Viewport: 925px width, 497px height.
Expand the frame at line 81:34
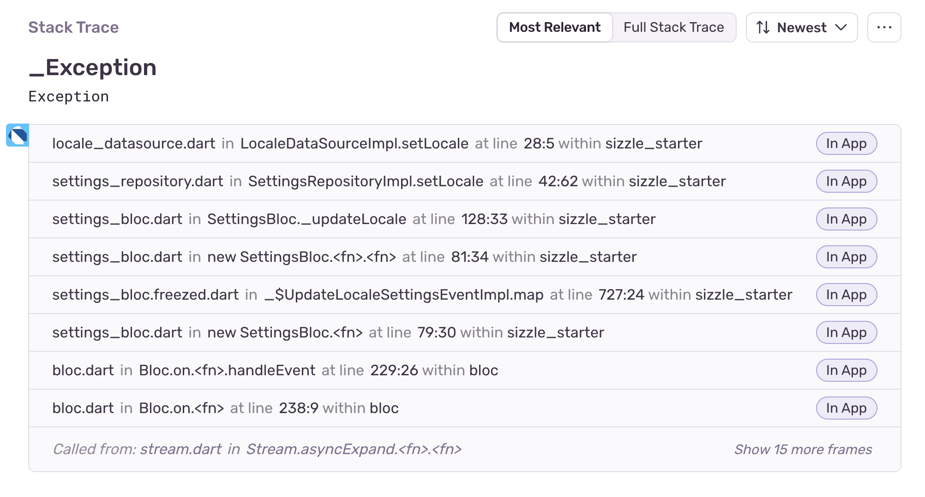click(469, 257)
